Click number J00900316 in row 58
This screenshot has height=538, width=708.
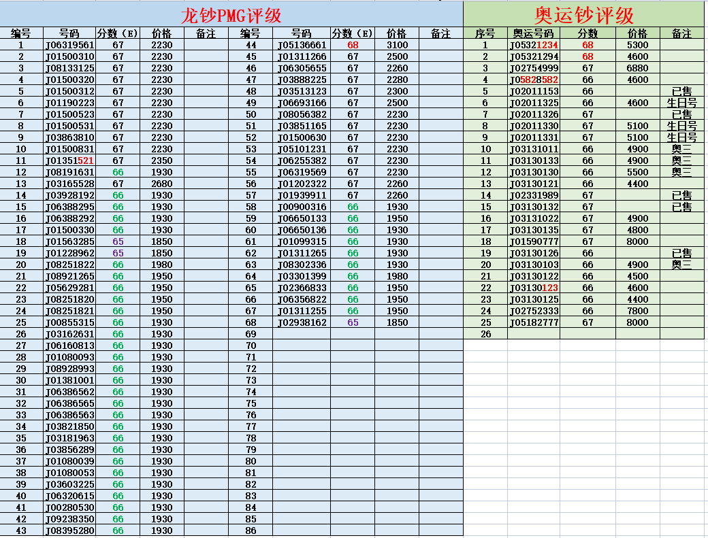tap(302, 207)
